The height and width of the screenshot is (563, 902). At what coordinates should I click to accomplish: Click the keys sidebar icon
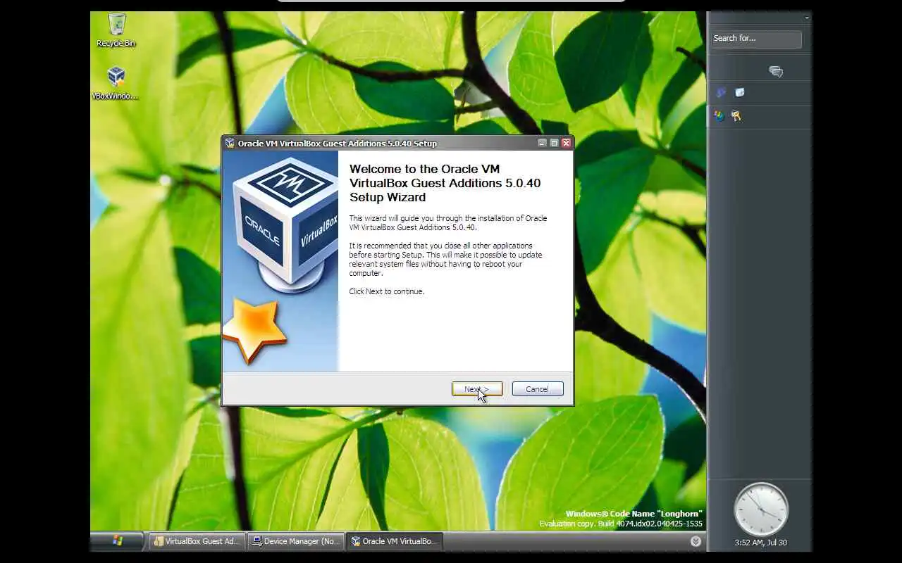(736, 116)
